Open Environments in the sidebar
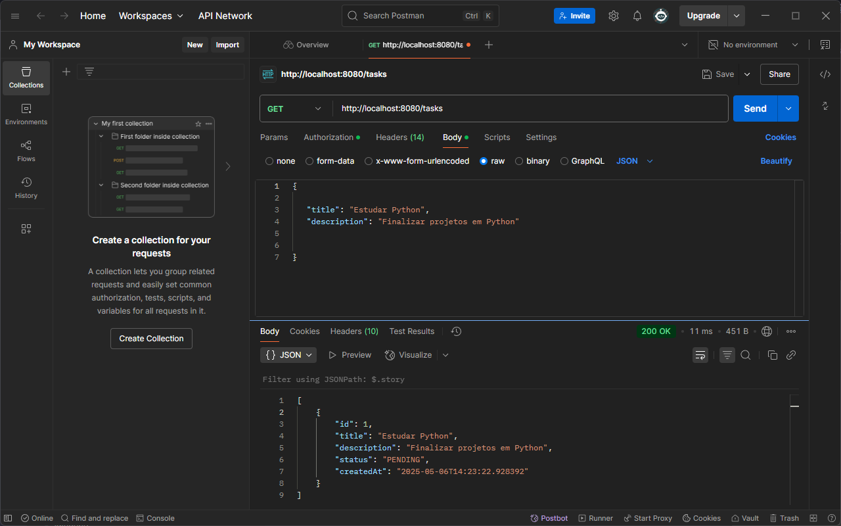 coord(26,114)
